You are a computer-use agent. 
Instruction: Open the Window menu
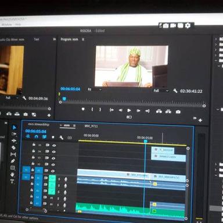coord(6,24)
